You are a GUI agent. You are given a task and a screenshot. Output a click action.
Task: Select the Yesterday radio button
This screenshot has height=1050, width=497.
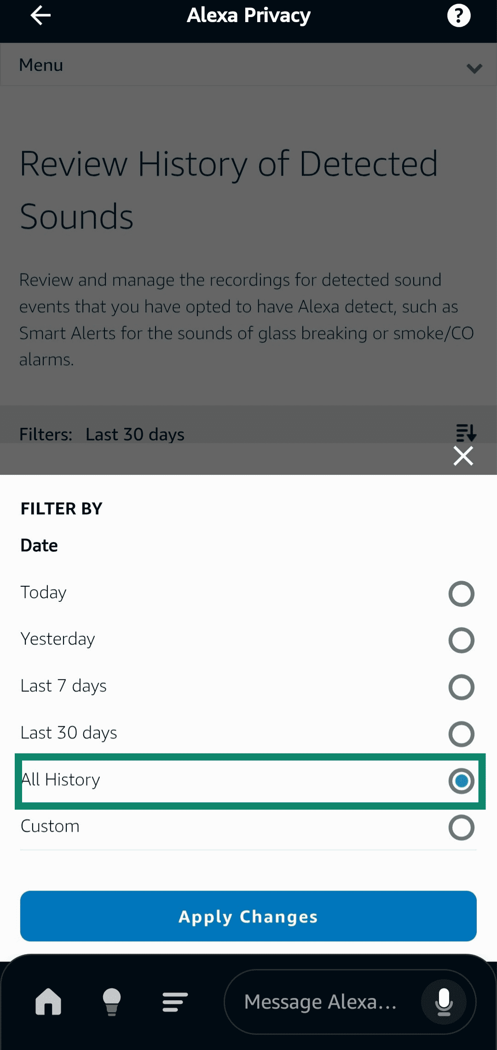pos(462,640)
